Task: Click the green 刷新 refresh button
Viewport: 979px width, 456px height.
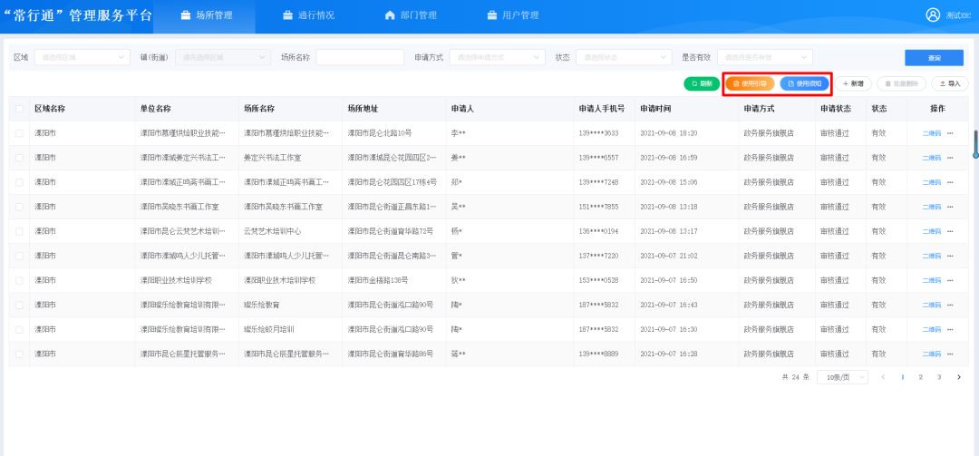Action: point(701,83)
